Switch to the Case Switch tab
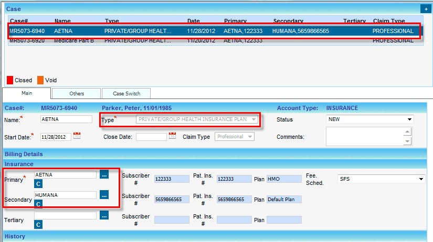Image resolution: width=433 pixels, height=242 pixels. 126,93
